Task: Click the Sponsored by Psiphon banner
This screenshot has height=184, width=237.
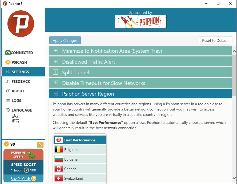Action: 140,21
